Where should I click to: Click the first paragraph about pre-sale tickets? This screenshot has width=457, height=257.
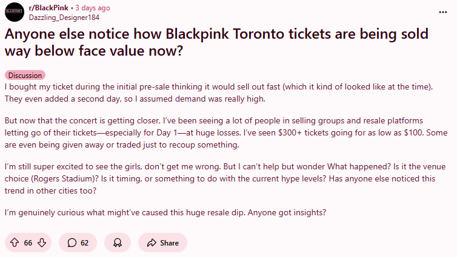pyautogui.click(x=219, y=93)
